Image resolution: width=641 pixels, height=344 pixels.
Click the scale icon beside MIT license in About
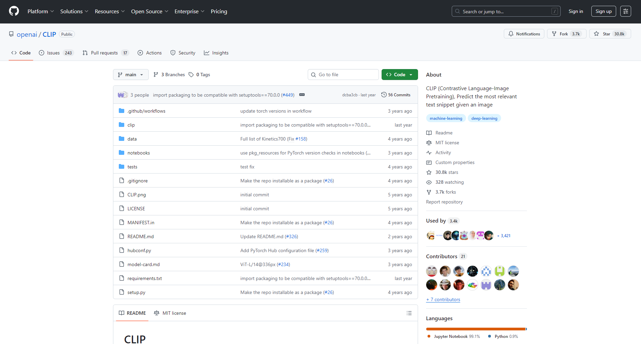click(429, 143)
